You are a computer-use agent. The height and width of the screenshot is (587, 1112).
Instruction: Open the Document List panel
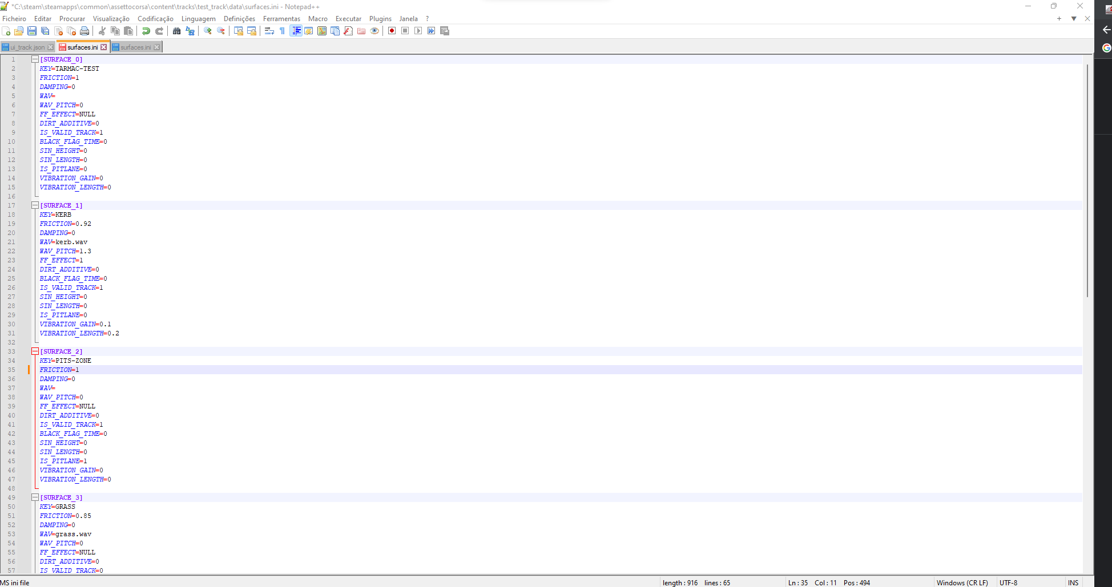pos(335,31)
